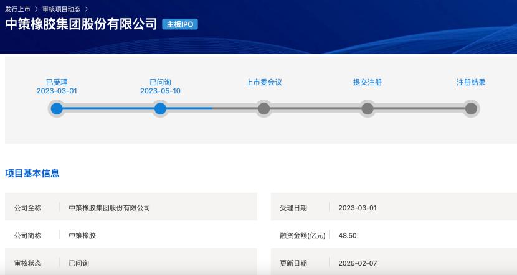Select the financing amount value 48.50
Screen dimensions: 517x275
click(348, 235)
